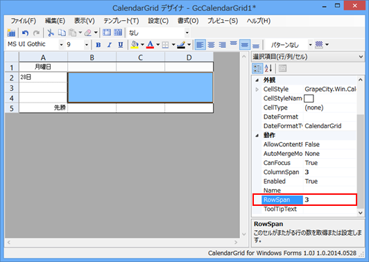Screen dimensions: 369x262
Task: Paste using the clipboard icon
Action: [x=72, y=33]
